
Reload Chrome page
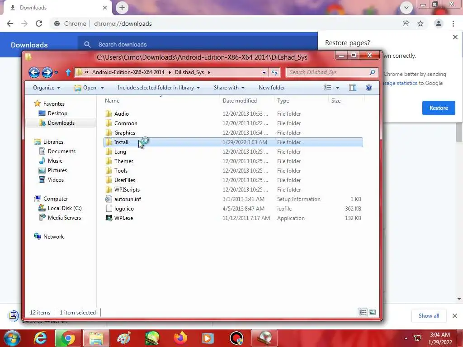pos(39,23)
